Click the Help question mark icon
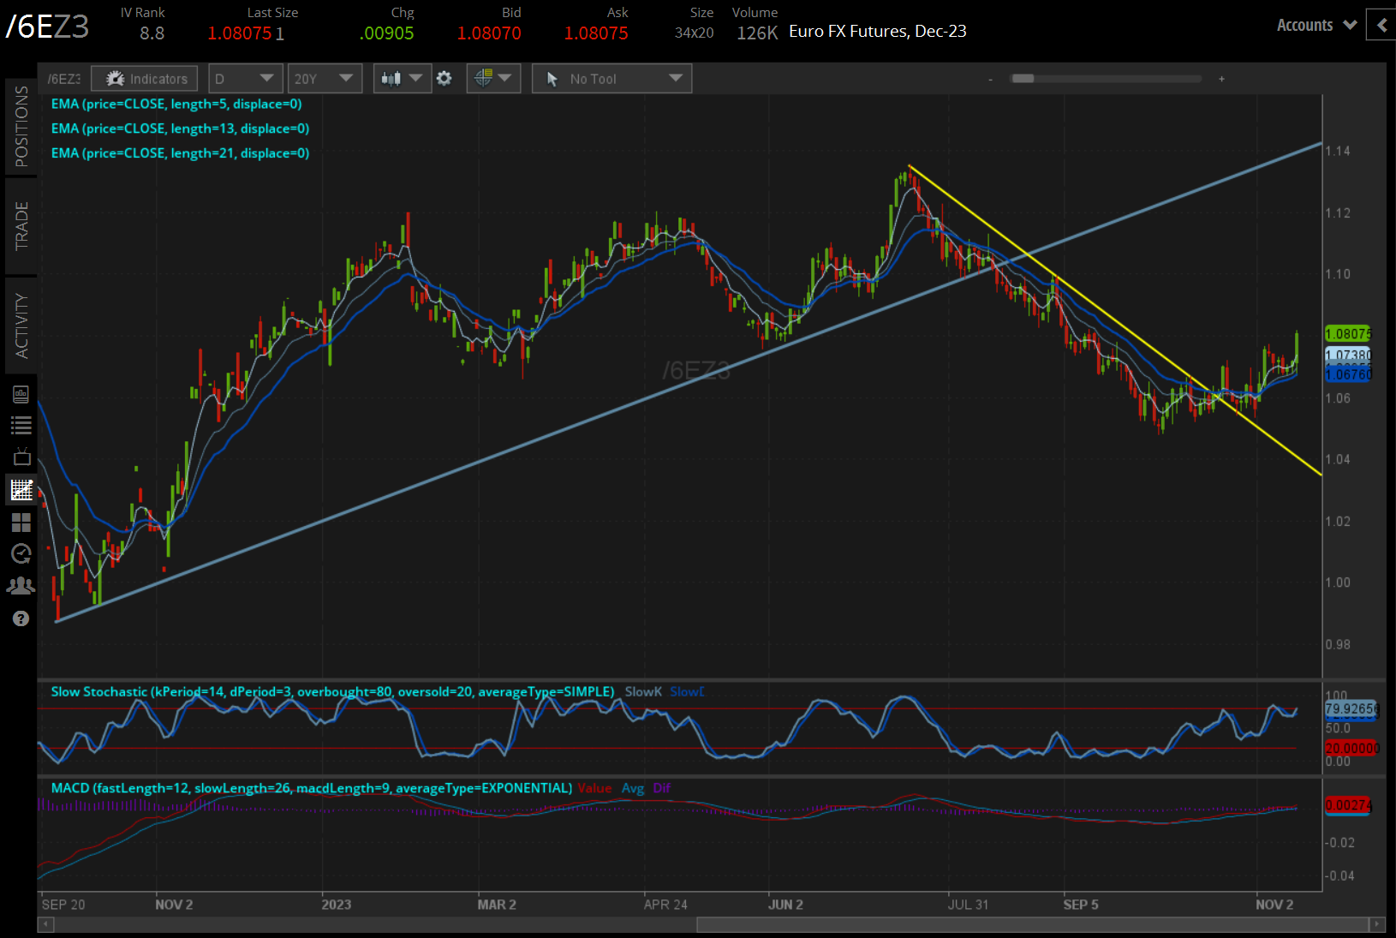Viewport: 1396px width, 938px height. click(21, 618)
